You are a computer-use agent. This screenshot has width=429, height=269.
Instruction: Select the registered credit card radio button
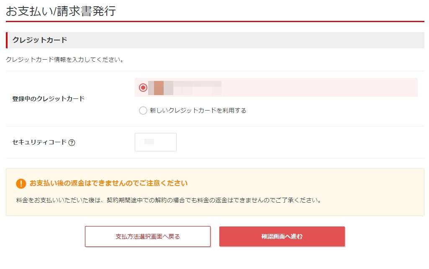pyautogui.click(x=143, y=88)
